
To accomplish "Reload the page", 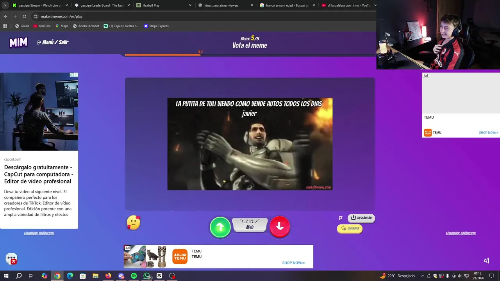I will click(24, 16).
